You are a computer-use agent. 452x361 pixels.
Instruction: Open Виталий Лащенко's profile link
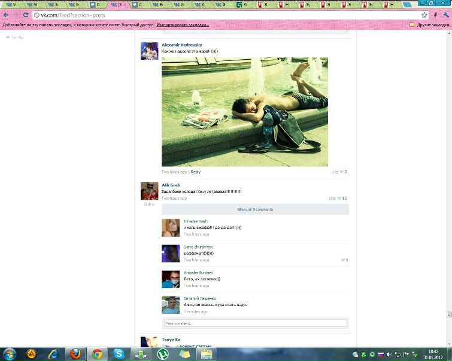point(200,298)
